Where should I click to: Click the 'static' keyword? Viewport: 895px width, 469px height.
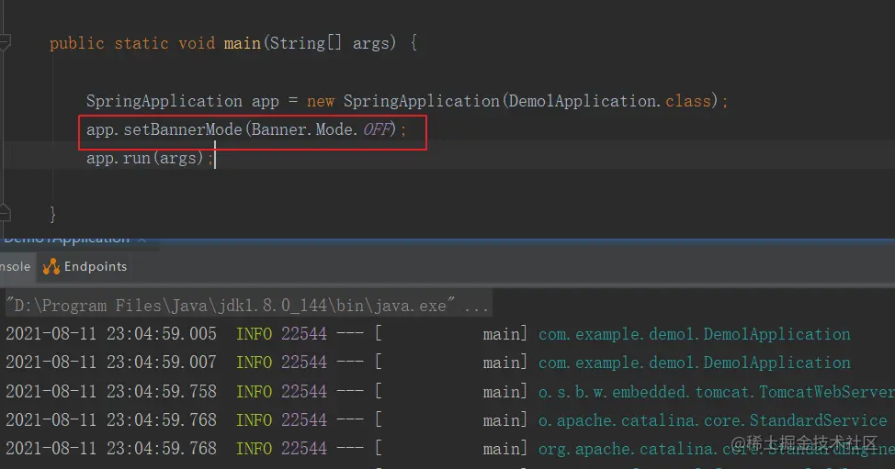pyautogui.click(x=142, y=43)
